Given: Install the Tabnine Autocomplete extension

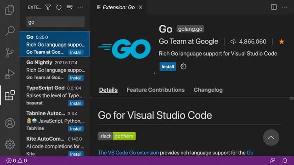Looking at the screenshot, I should point(76,129).
